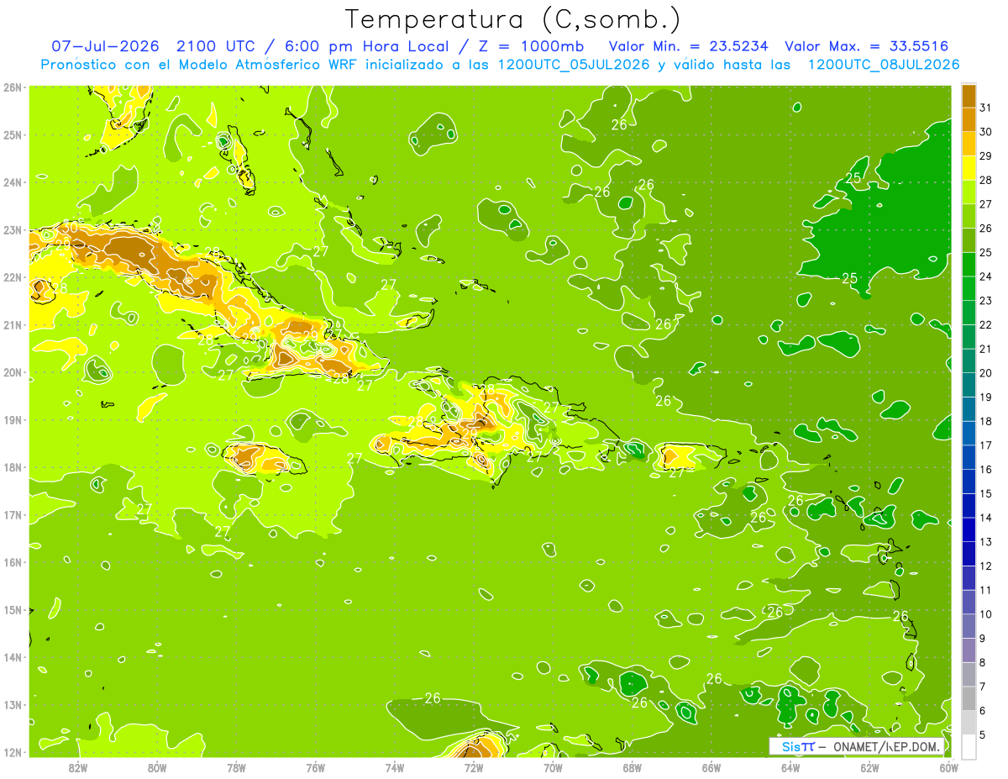Click the color bar legend value 5
Image resolution: width=1008 pixels, height=779 pixels.
pyautogui.click(x=983, y=735)
